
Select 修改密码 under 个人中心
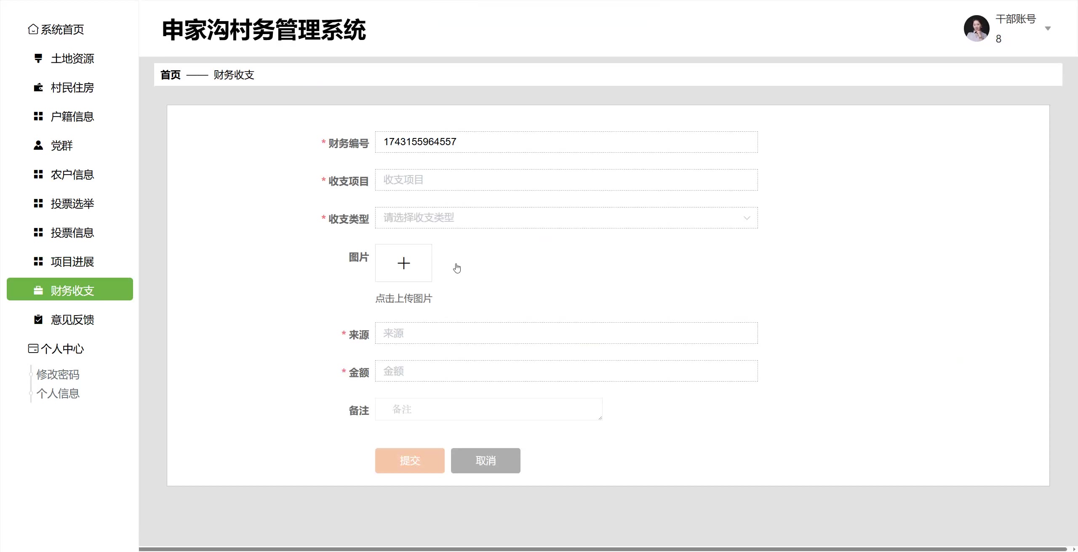(58, 374)
